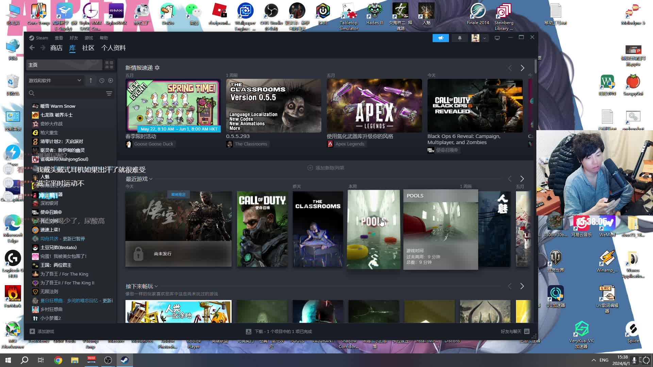Select 个人资料 menu tab

114,48
